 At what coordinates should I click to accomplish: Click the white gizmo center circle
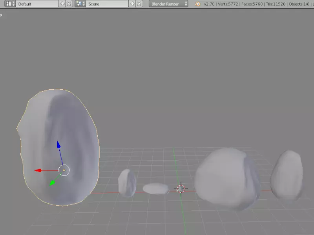[64, 170]
